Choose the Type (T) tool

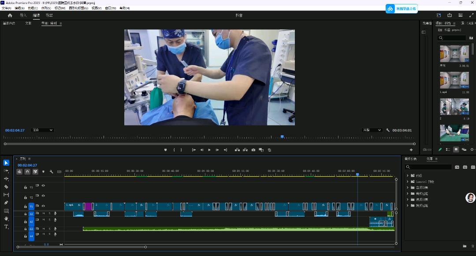click(6, 226)
